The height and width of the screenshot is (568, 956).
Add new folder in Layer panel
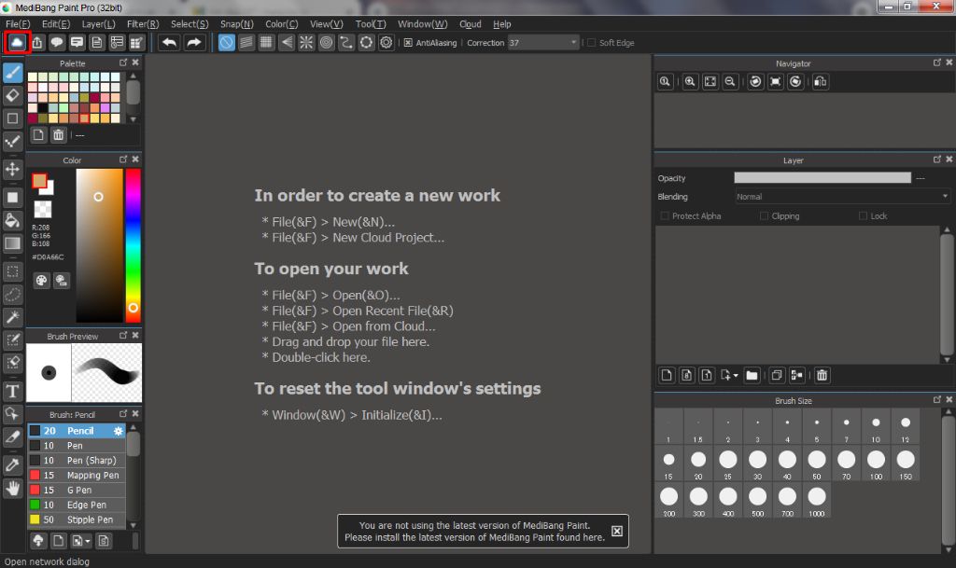point(752,375)
